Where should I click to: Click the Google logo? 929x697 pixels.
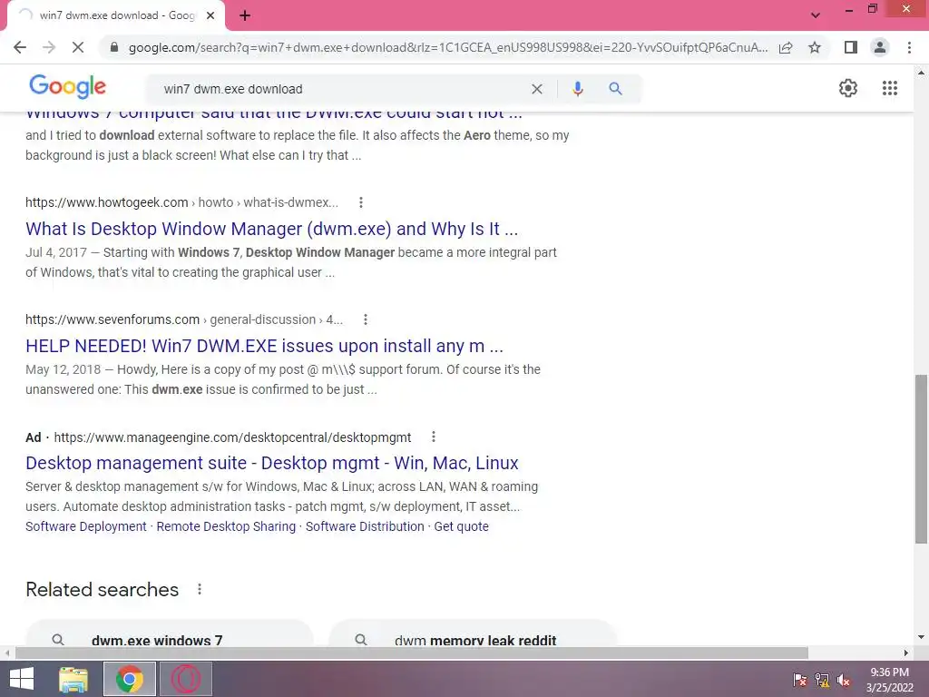click(67, 86)
